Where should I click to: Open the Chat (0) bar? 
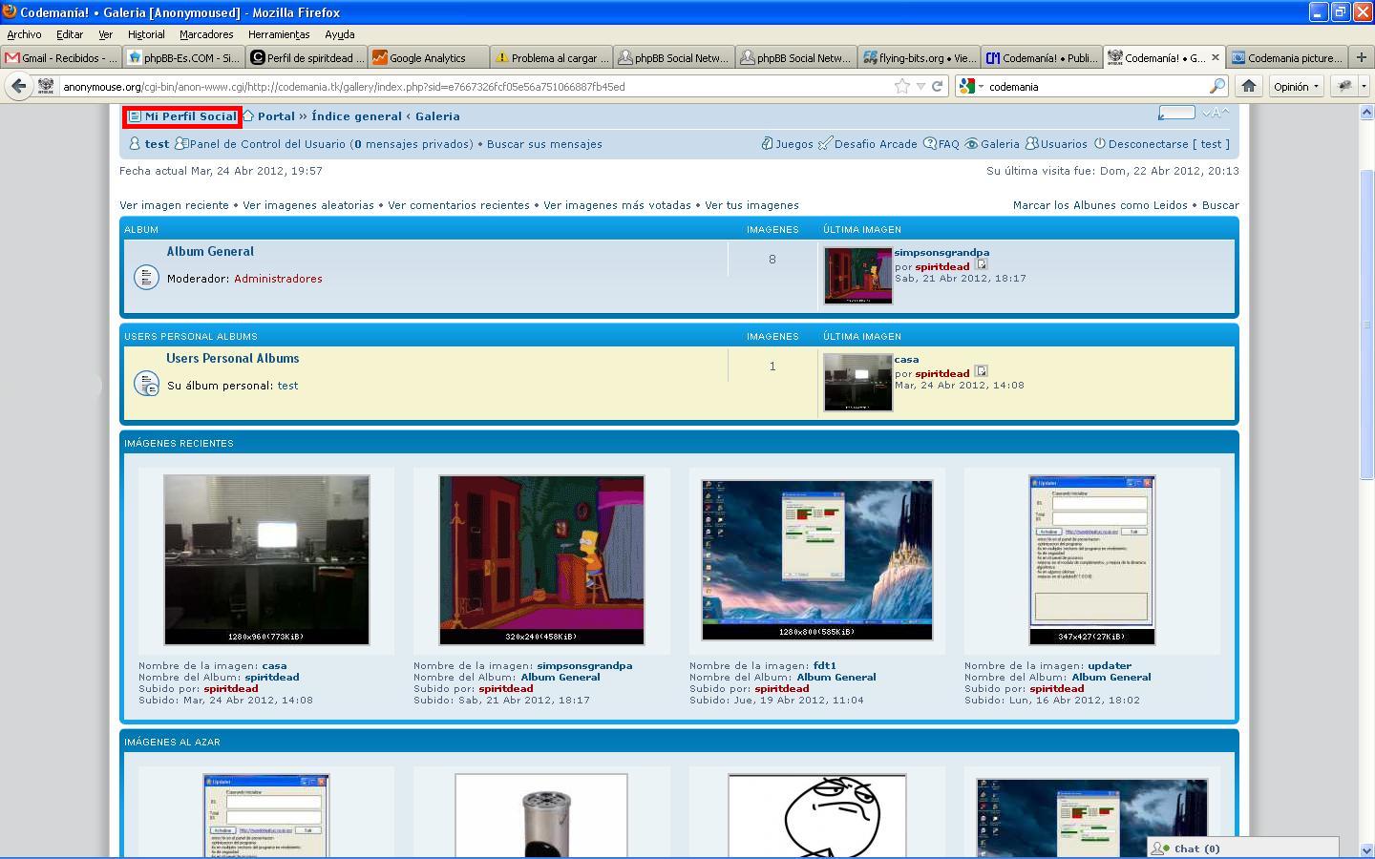pyautogui.click(x=1242, y=849)
